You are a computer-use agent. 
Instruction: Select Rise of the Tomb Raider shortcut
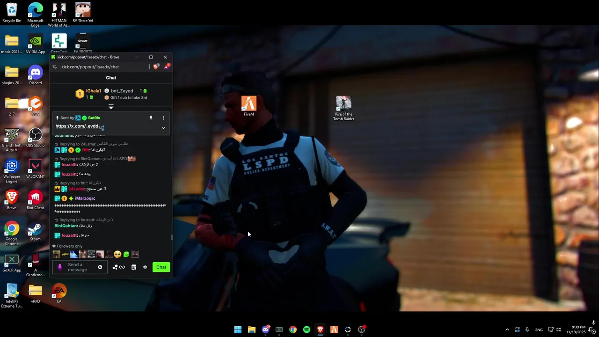(343, 109)
